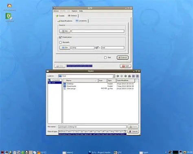Sort files by the Name column header
Image resolution: width=193 pixels, height=154 pixels.
click(x=80, y=80)
